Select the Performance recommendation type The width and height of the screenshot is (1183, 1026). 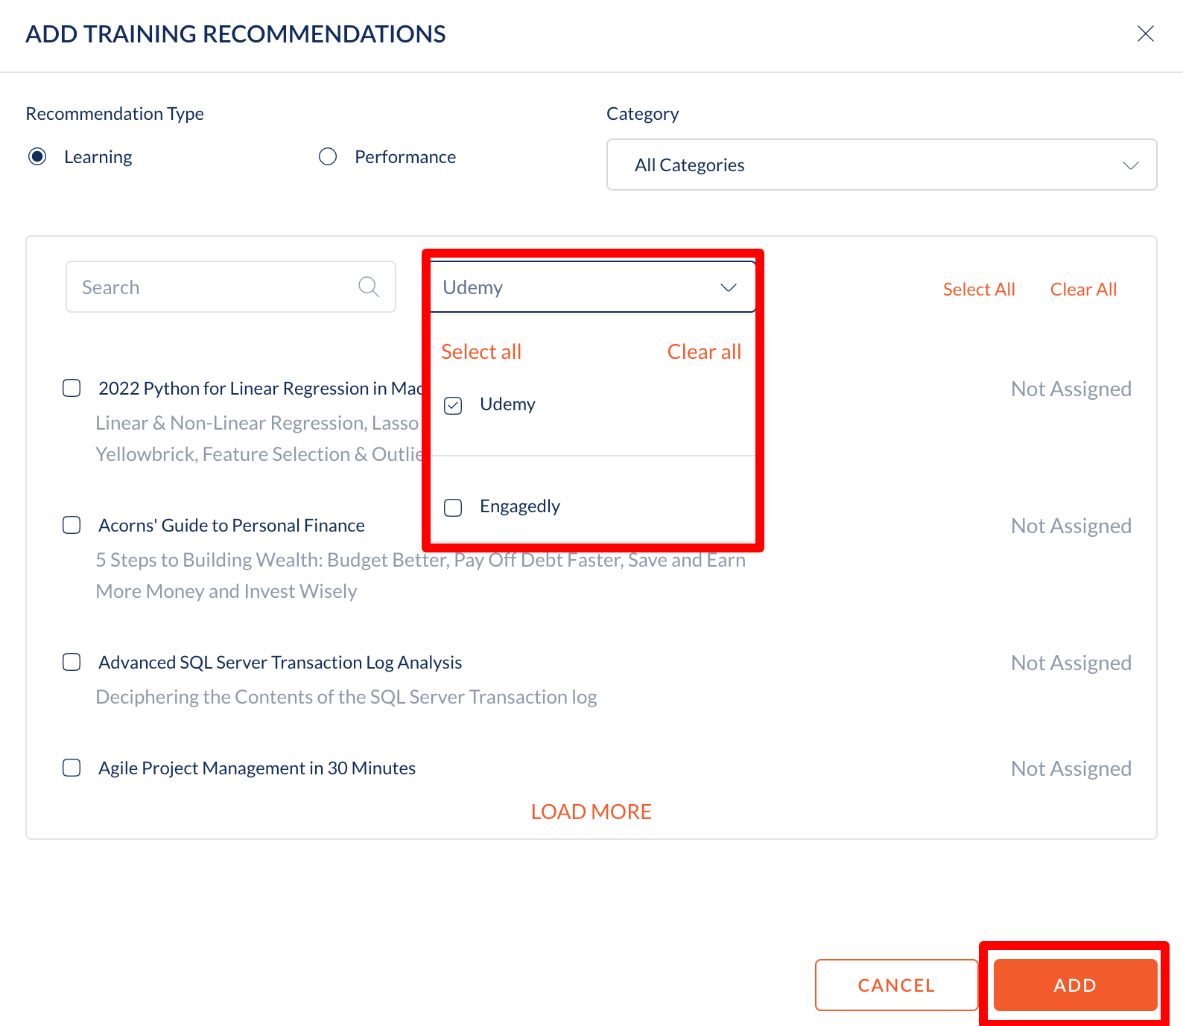pyautogui.click(x=328, y=156)
